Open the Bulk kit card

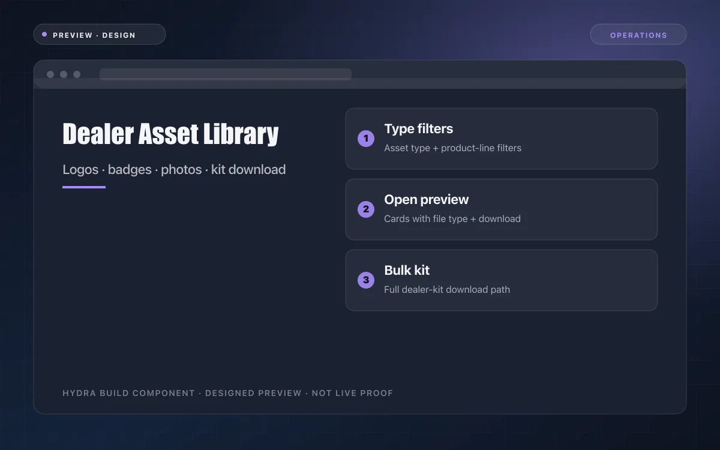coord(502,280)
